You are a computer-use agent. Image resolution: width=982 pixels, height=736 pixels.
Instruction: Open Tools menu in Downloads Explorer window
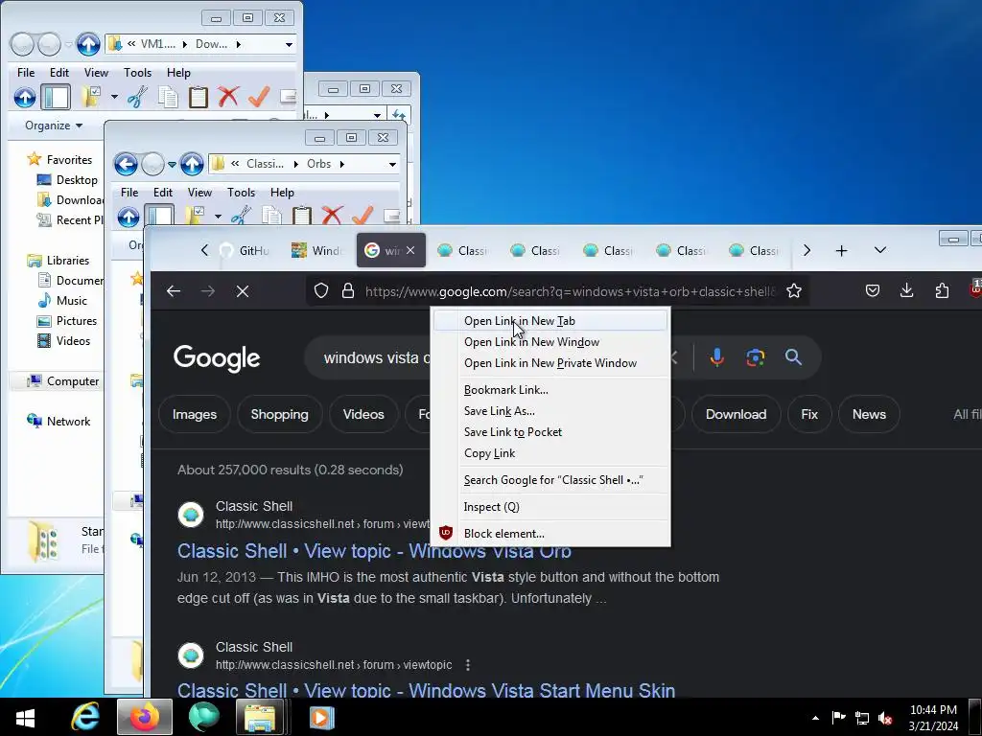[x=137, y=73]
